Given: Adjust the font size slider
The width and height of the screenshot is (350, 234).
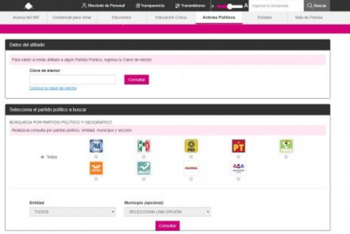Looking at the screenshot, I should pyautogui.click(x=230, y=6).
